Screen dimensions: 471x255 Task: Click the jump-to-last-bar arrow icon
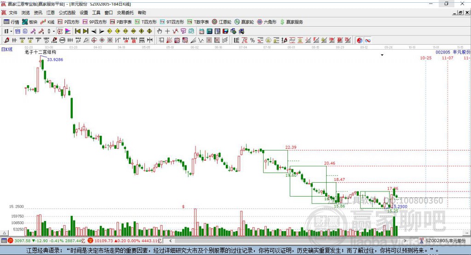[86, 31]
